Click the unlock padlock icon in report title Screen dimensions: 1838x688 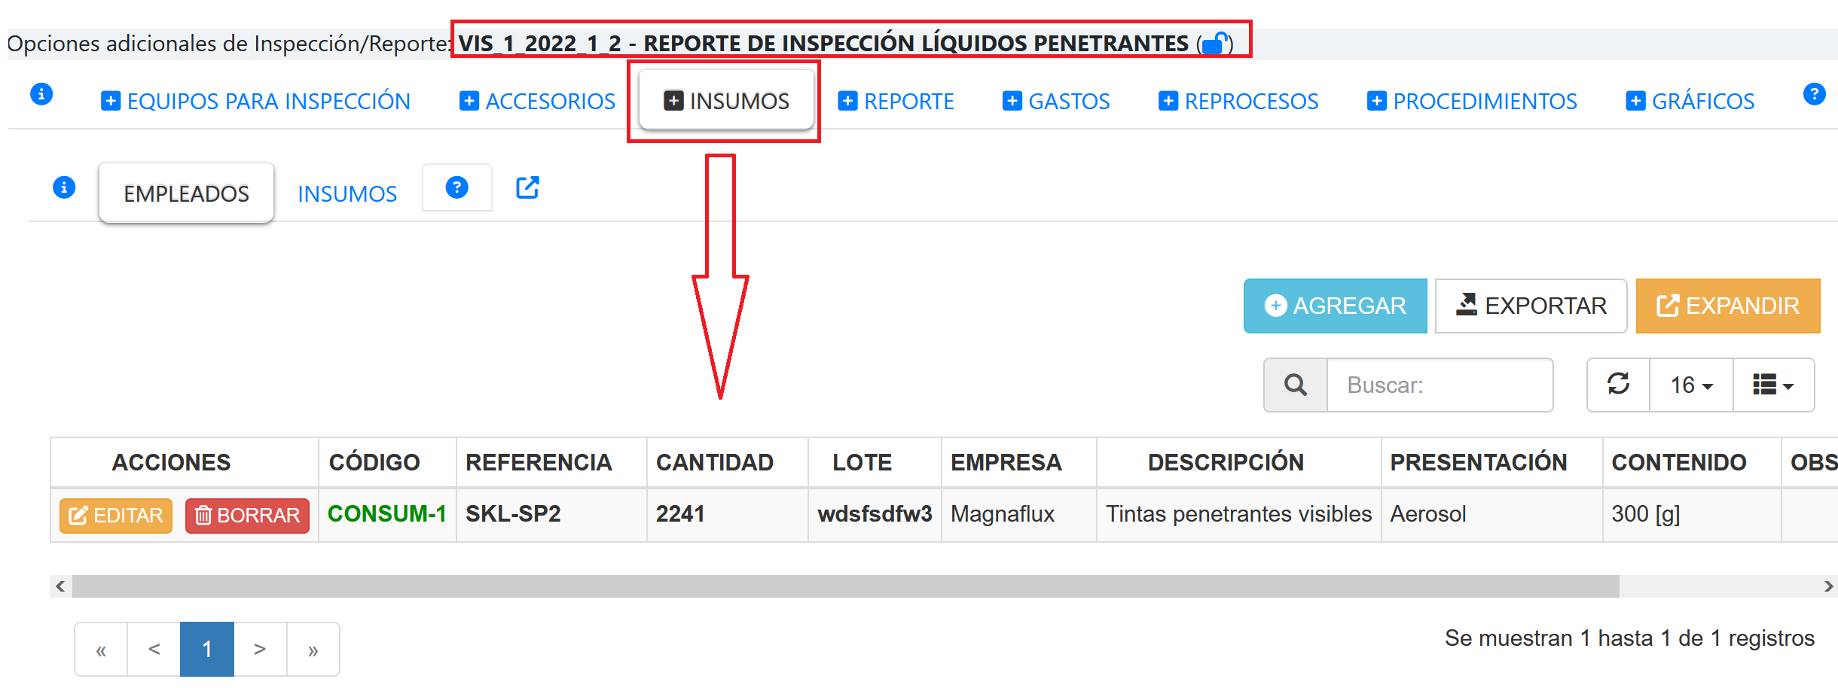pos(1214,44)
